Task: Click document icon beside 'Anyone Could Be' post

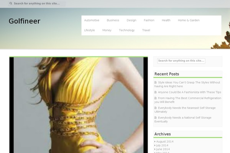Action: (156, 92)
